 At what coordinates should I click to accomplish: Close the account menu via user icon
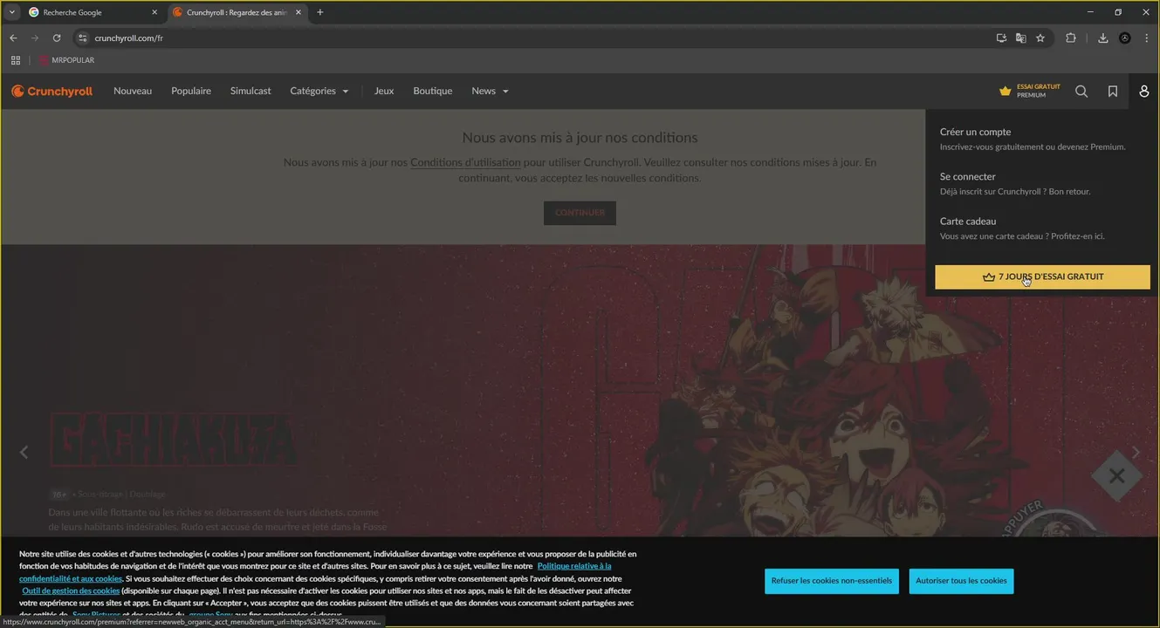point(1144,91)
